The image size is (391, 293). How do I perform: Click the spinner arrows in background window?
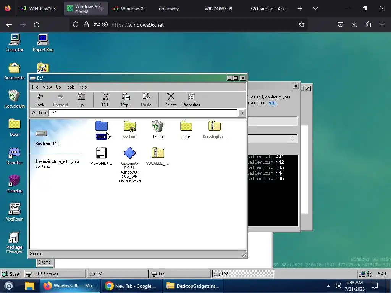pos(292,138)
